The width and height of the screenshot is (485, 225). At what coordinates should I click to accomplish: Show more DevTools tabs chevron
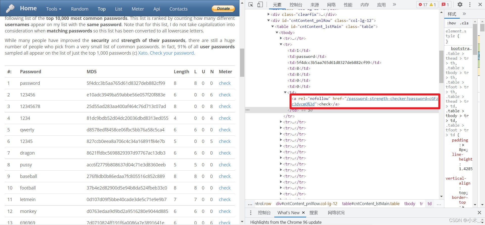pyautogui.click(x=394, y=5)
